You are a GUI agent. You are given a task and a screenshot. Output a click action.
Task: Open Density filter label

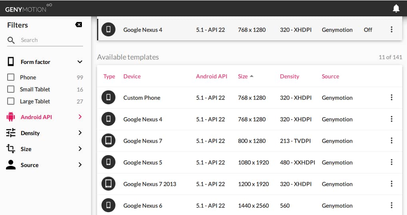[30, 133]
